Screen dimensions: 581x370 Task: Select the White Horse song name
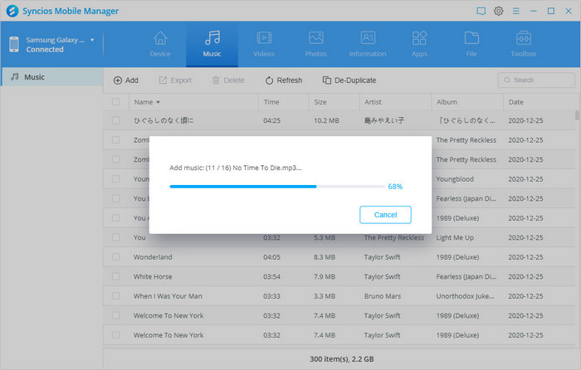[153, 276]
